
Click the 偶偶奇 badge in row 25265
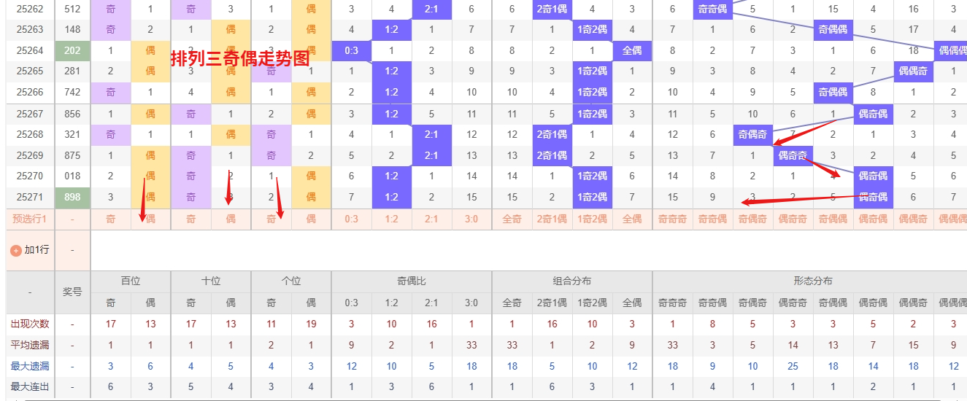pyautogui.click(x=913, y=71)
